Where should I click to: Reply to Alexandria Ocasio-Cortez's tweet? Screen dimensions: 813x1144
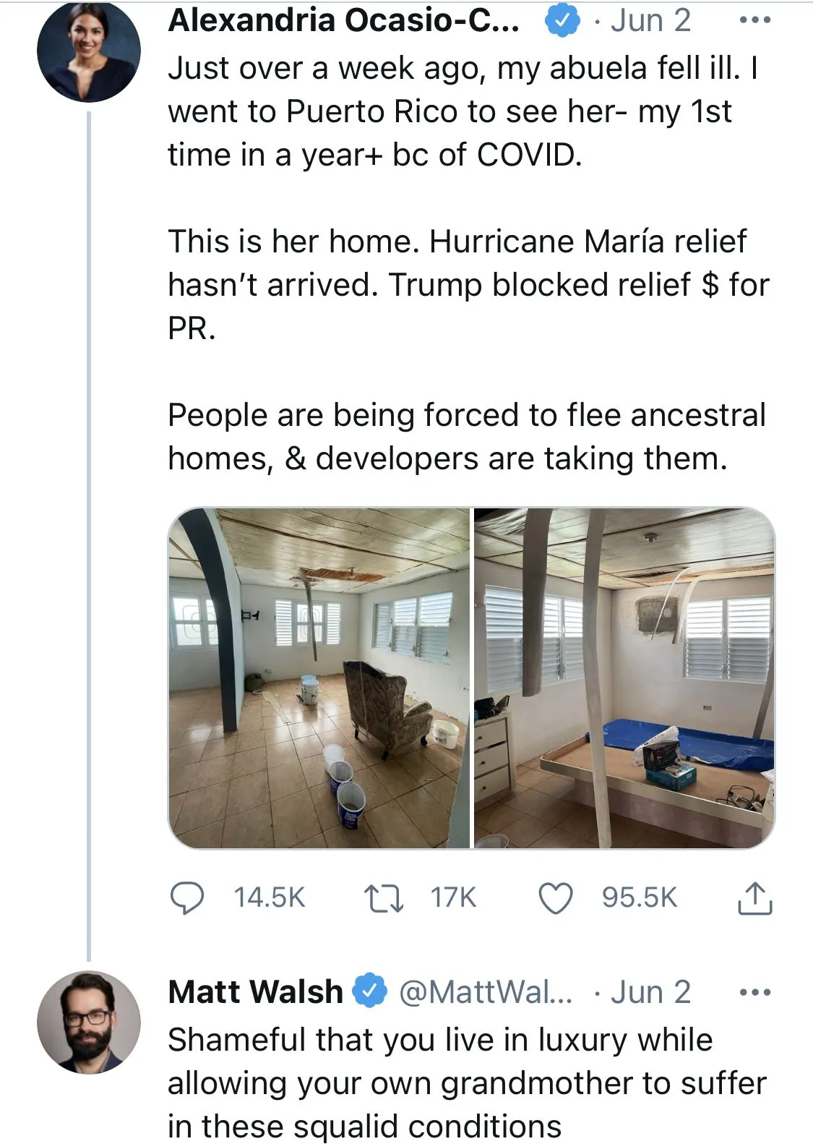coord(186,898)
